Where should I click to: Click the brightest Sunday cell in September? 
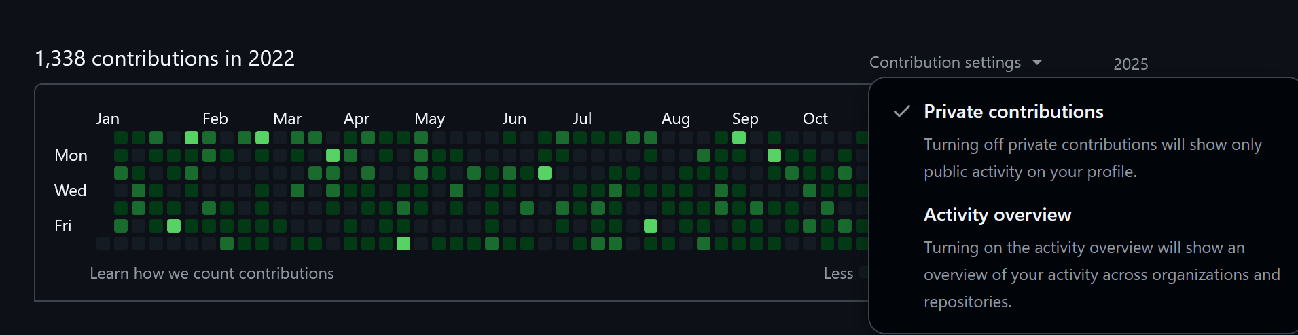coord(739,138)
